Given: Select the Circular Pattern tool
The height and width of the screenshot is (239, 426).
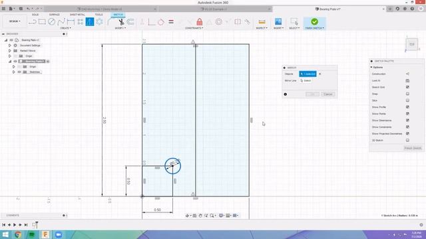Looking at the screenshot, I should point(99,22).
